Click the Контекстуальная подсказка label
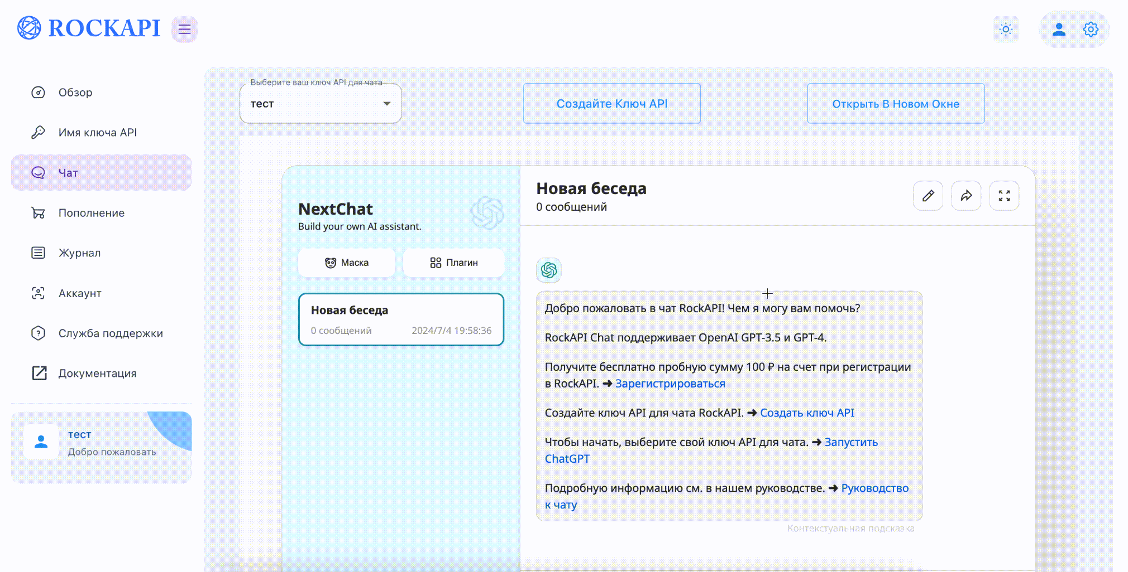The image size is (1128, 572). (850, 528)
